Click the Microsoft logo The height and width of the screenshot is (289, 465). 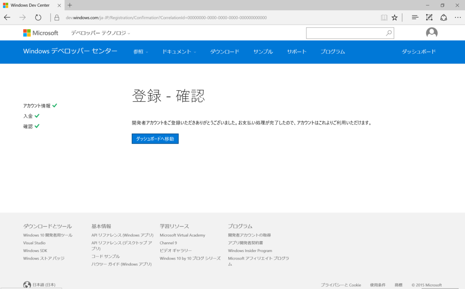click(x=40, y=33)
